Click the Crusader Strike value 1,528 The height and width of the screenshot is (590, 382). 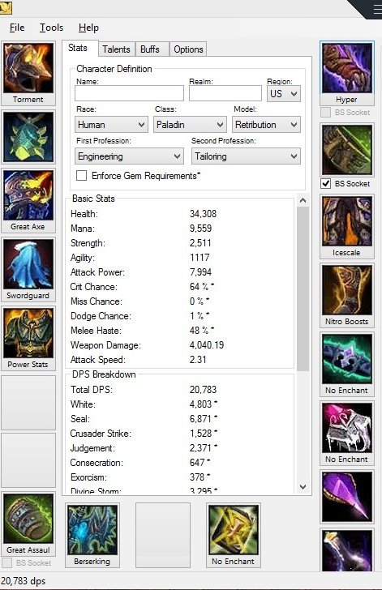click(x=203, y=434)
